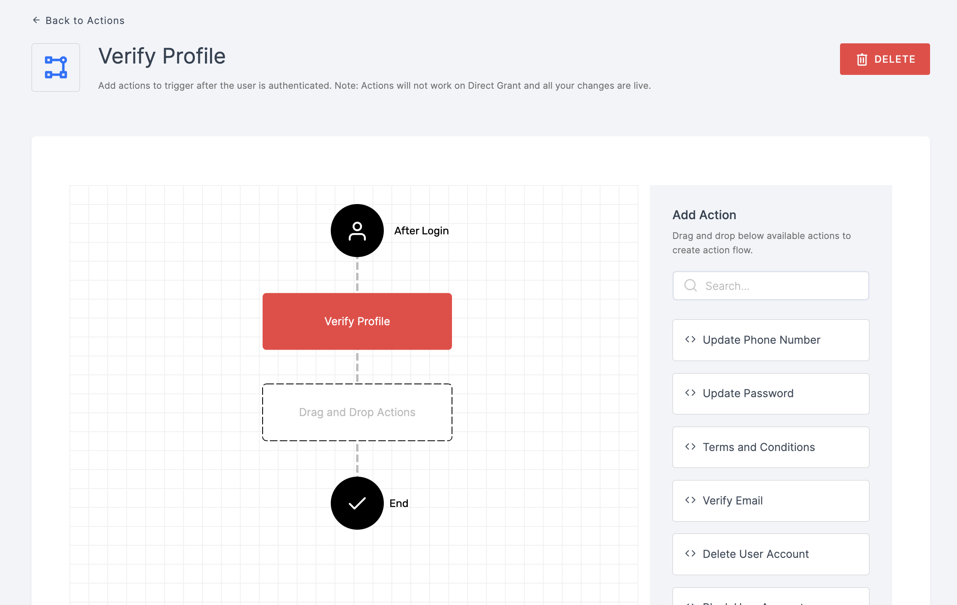Toggle the Verify Email action item
Screen dimensions: 957x605
[x=770, y=500]
